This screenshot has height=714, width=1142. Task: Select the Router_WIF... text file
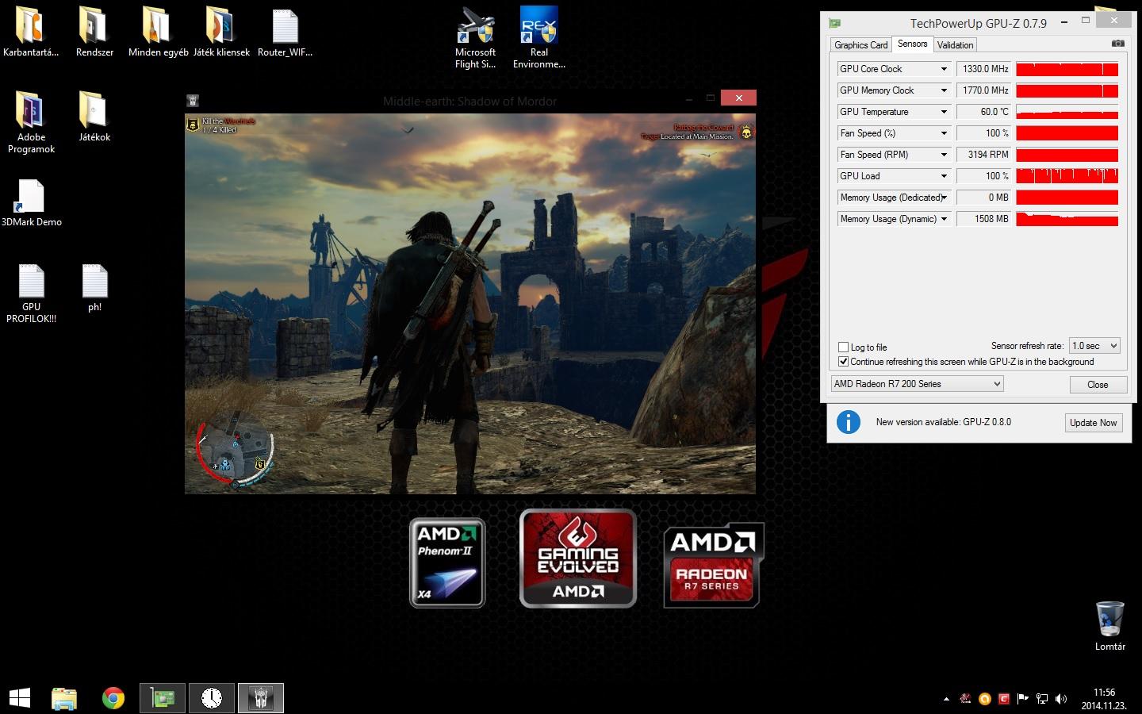(285, 32)
